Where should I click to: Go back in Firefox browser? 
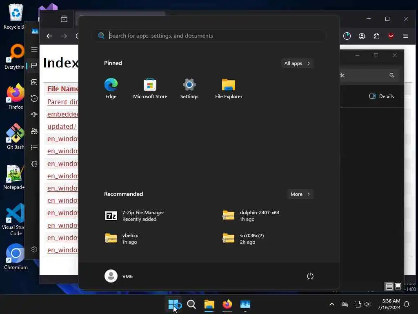tap(49, 36)
